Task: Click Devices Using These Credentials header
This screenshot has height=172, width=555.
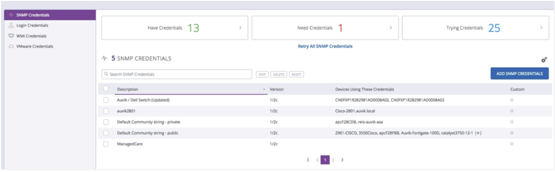Action: click(365, 89)
